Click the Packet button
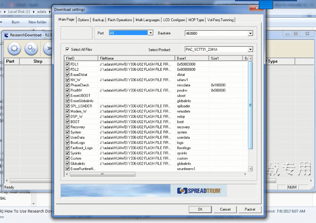The height and width of the screenshot is (223, 316). pyautogui.click(x=250, y=209)
